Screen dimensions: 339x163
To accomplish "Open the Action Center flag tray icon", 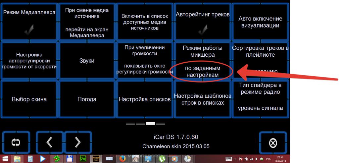I will (x=241, y=159).
